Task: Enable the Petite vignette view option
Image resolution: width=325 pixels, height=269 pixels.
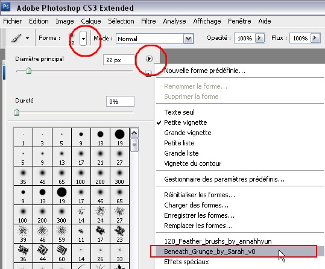Action: (x=185, y=122)
